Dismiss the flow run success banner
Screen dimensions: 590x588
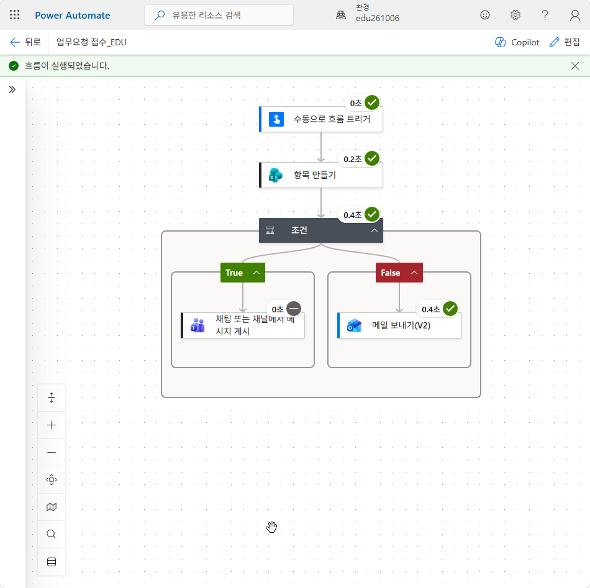pos(575,66)
